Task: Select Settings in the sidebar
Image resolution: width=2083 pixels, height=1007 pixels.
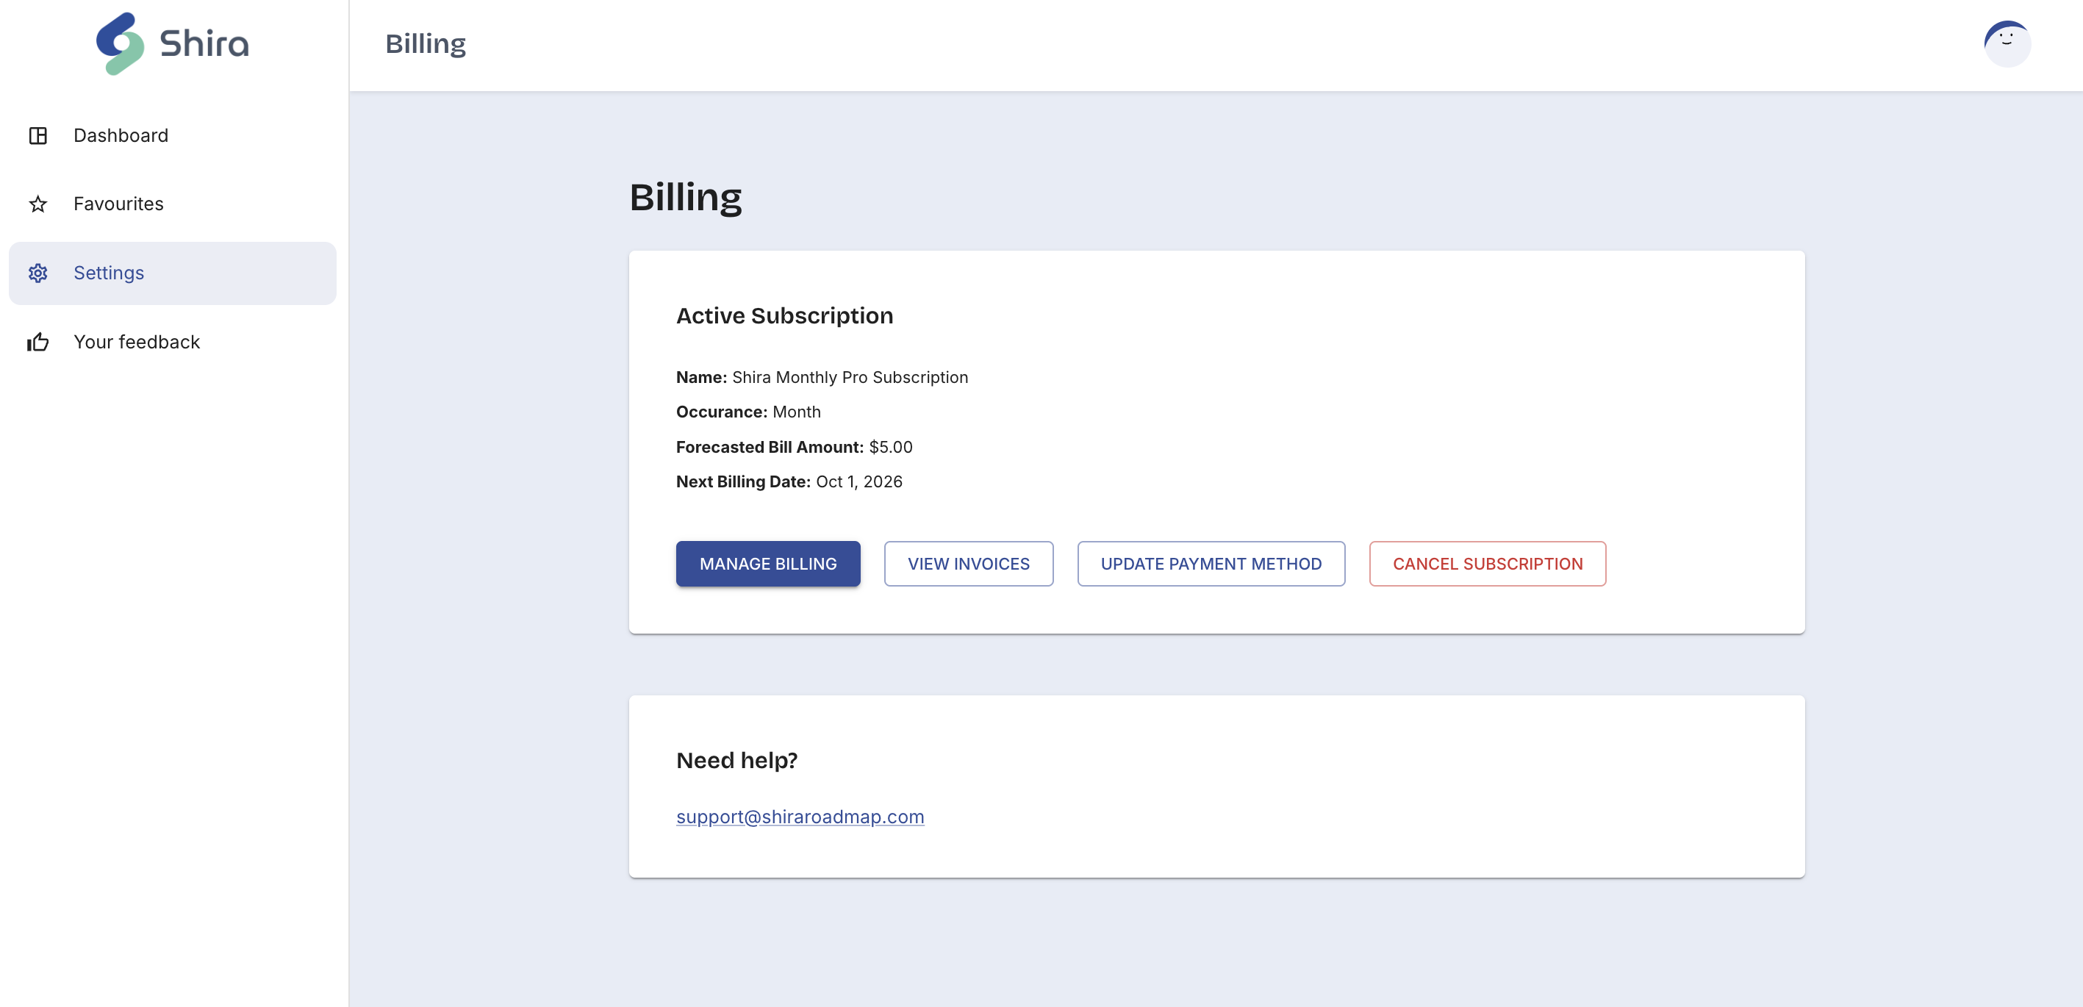Action: (172, 273)
